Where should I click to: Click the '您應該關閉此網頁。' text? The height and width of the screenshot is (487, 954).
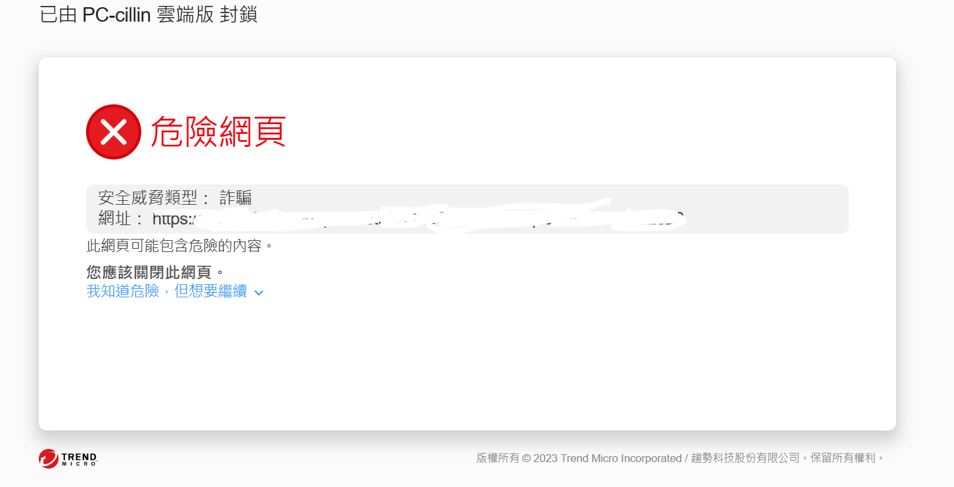click(x=156, y=272)
